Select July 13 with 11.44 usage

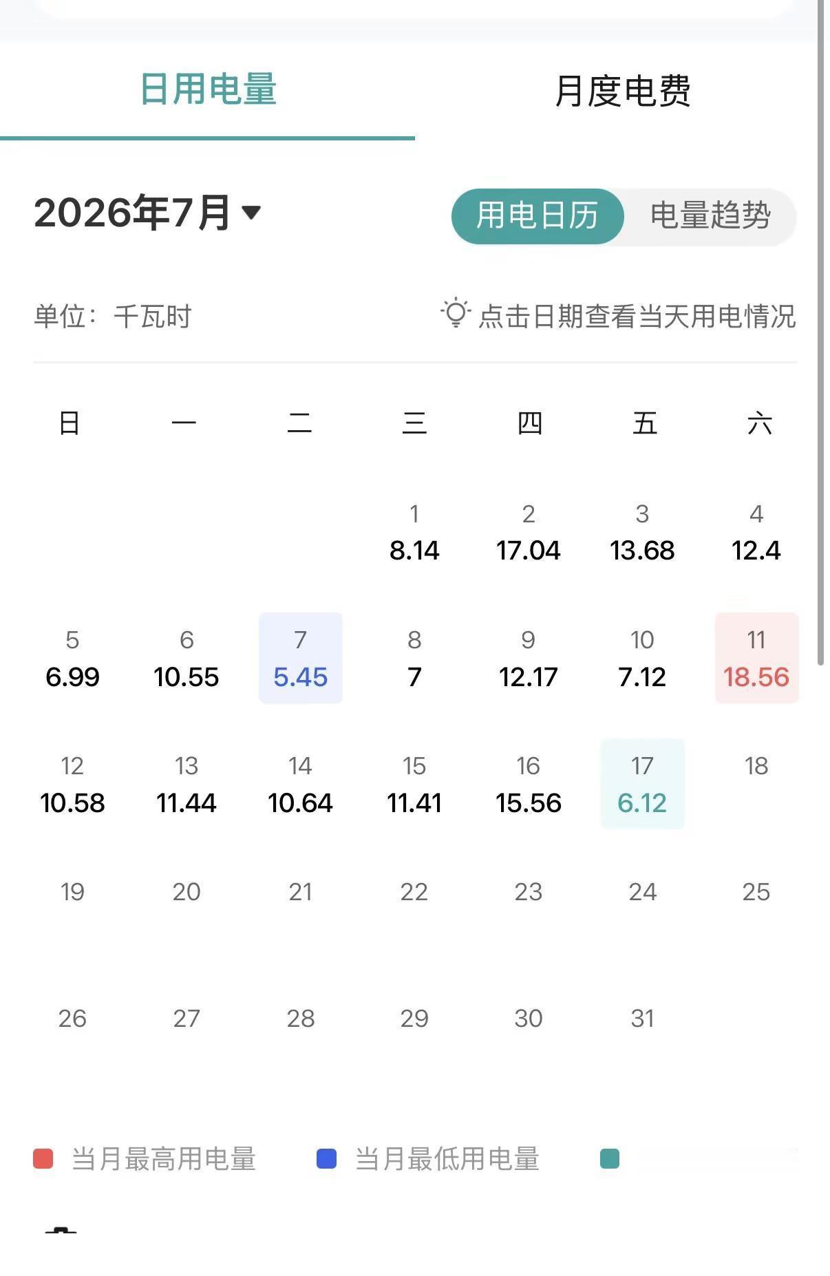[x=187, y=784]
